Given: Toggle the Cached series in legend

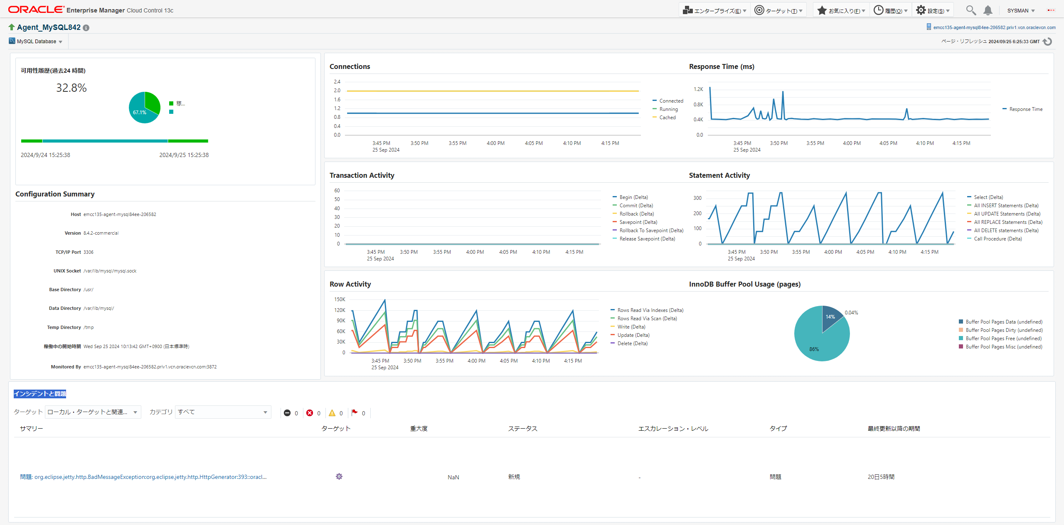Looking at the screenshot, I should click(664, 118).
